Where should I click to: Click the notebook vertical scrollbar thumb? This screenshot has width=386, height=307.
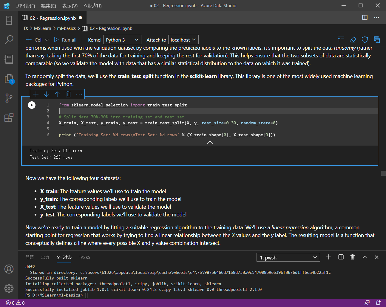coord(383,173)
